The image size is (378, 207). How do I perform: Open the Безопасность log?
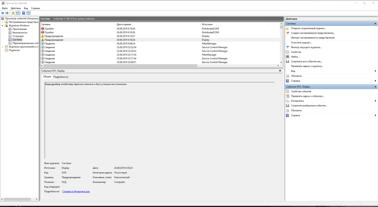pos(20,33)
